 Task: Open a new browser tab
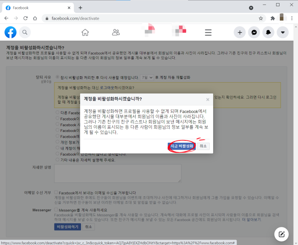tap(81, 8)
